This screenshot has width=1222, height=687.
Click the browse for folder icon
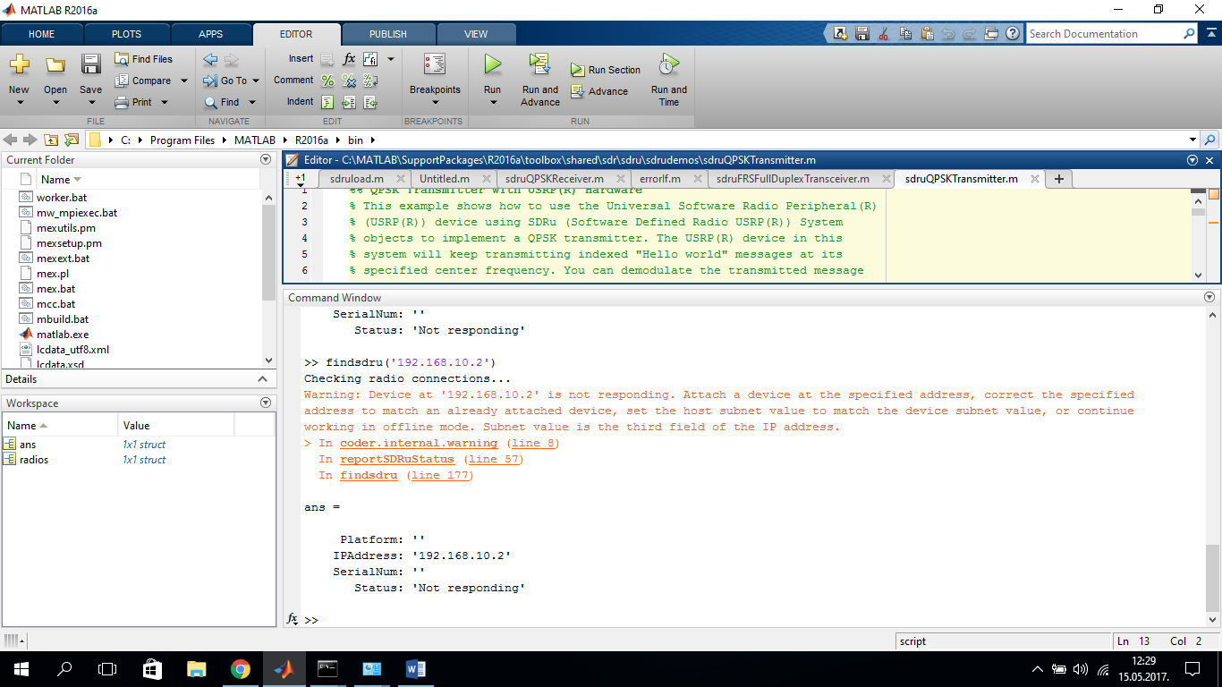[71, 140]
